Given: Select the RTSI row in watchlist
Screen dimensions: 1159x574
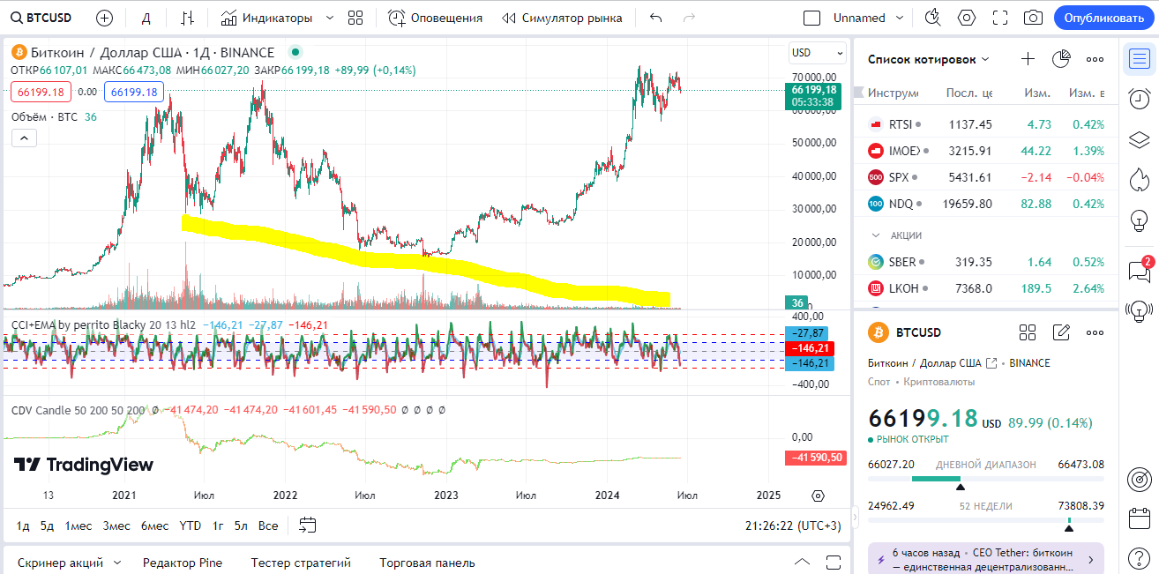Looking at the screenshot, I should 986,124.
